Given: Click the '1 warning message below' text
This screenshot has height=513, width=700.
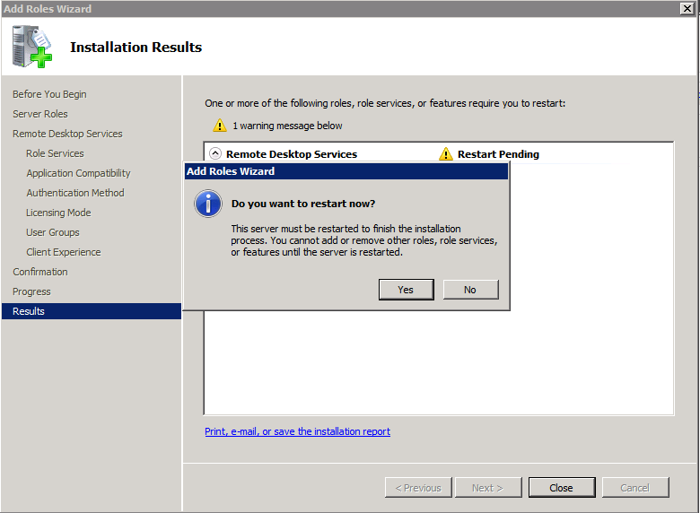Looking at the screenshot, I should click(287, 126).
